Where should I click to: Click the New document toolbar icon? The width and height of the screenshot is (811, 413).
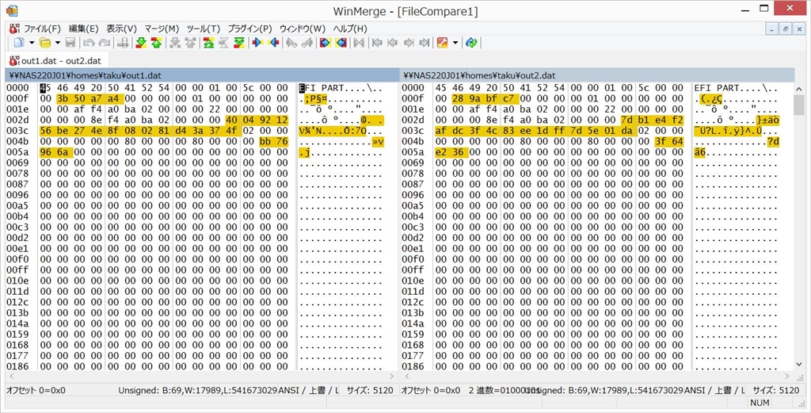point(19,43)
